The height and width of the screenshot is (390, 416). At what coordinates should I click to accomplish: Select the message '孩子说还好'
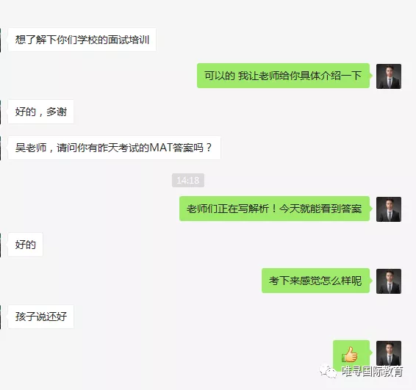click(41, 317)
